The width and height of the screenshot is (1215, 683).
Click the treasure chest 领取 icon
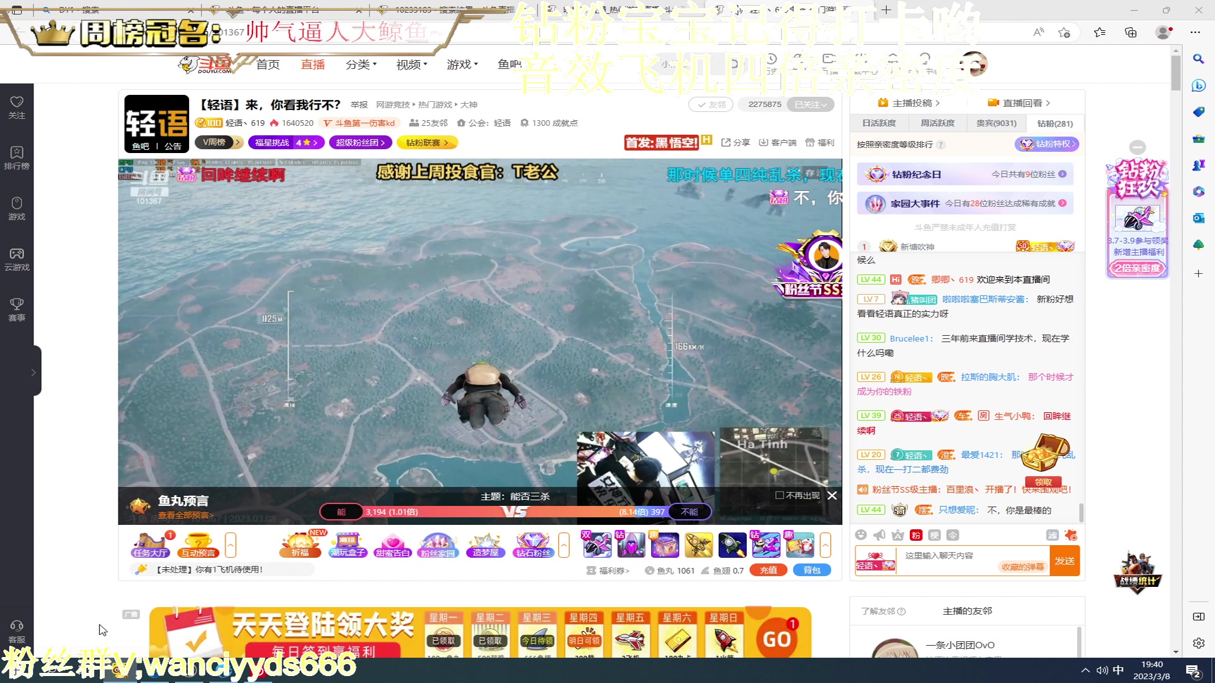click(x=1044, y=460)
